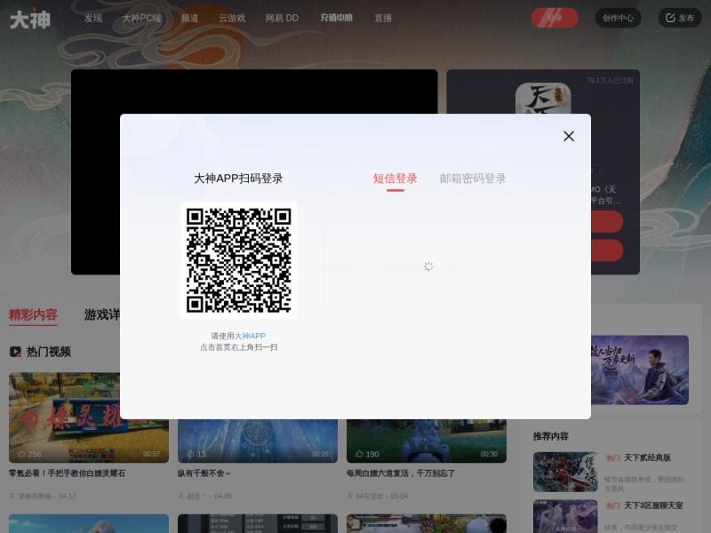This screenshot has height=533, width=711.
Task: Open title 纵有千般不舍～
Action: (204, 473)
